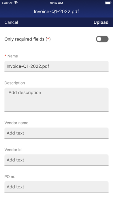This screenshot has height=200, width=113.
Task: Tap the PO nr. field label
Action: [x=10, y=177]
